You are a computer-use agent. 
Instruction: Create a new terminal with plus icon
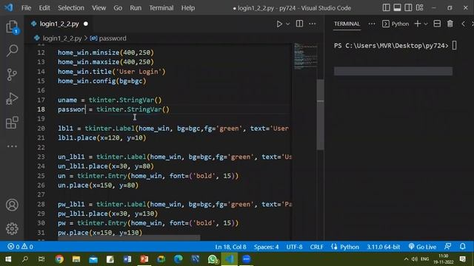(418, 24)
